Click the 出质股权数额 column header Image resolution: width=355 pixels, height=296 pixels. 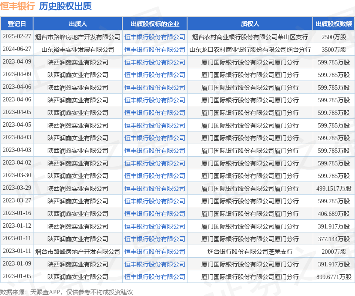click(x=334, y=24)
